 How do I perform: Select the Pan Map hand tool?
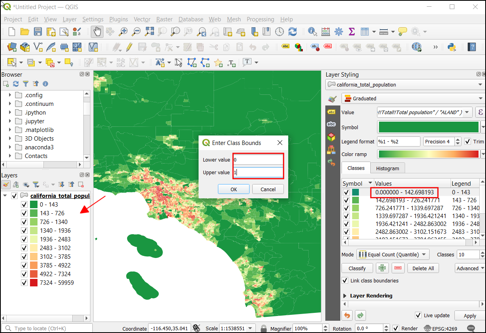tap(97, 32)
